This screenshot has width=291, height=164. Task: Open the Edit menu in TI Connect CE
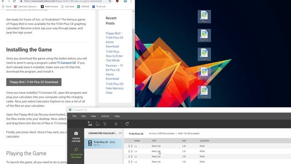pos(84,116)
